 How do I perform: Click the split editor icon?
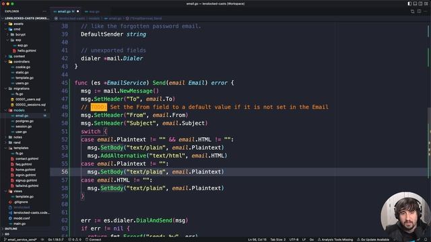pyautogui.click(x=419, y=11)
